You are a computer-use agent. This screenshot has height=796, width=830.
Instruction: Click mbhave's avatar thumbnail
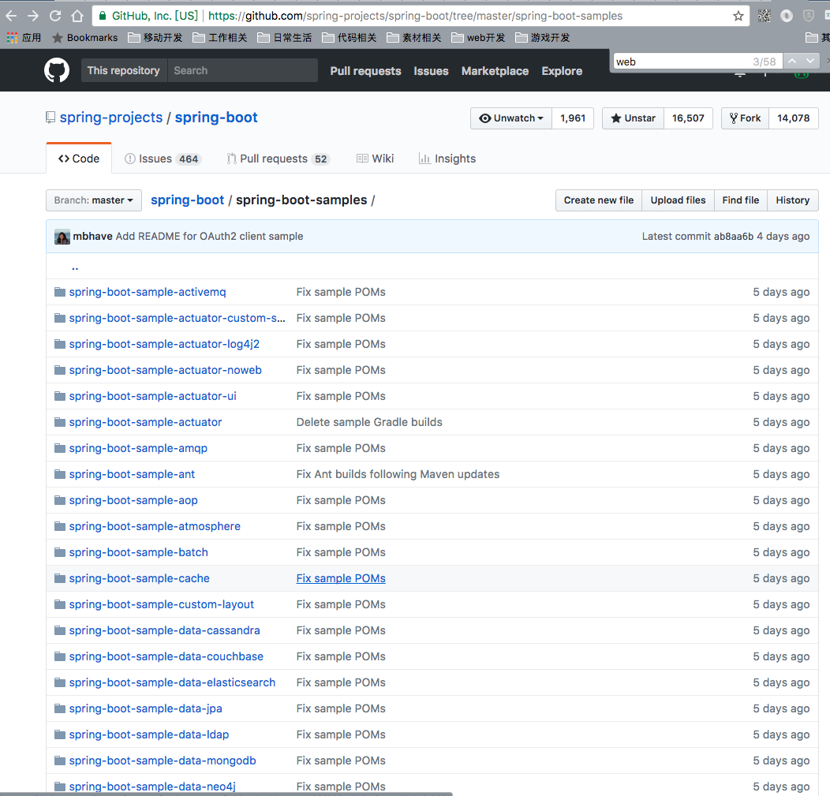62,237
